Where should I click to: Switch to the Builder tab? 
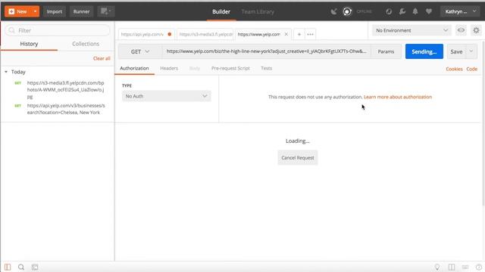pos(221,12)
